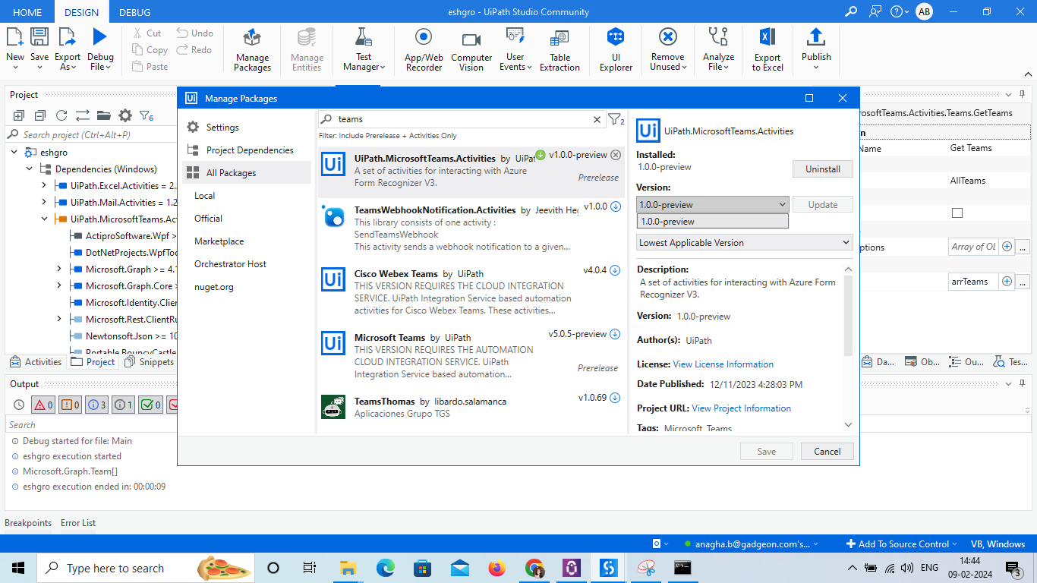Viewport: 1037px width, 583px height.
Task: Click the Uninstall button
Action: pyautogui.click(x=822, y=169)
